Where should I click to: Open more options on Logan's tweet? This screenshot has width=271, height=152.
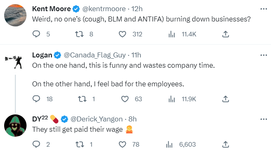264,55
